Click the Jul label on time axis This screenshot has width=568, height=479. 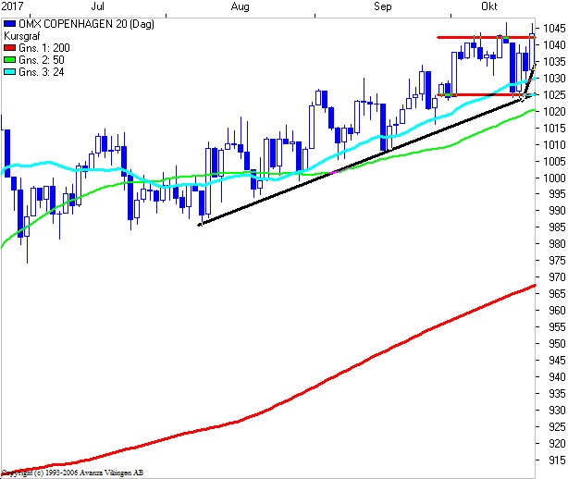coord(95,6)
